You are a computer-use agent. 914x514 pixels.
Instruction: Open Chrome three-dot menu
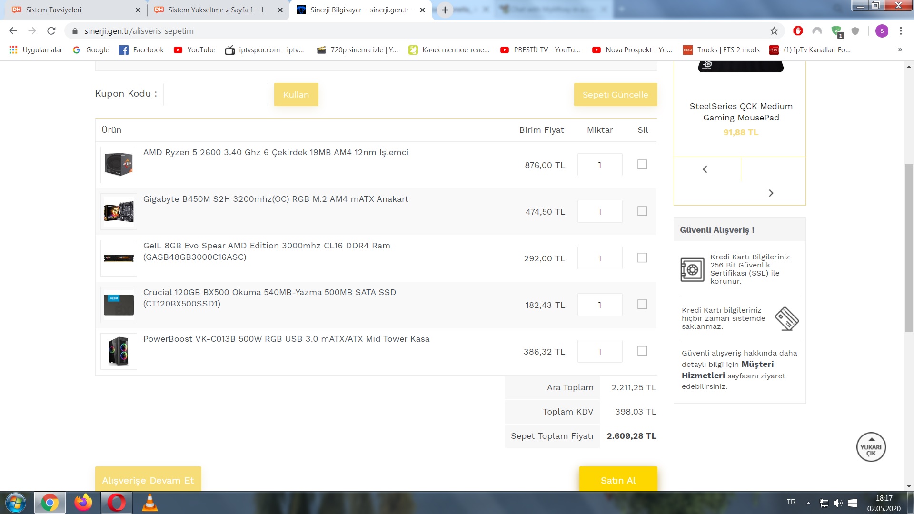[901, 31]
